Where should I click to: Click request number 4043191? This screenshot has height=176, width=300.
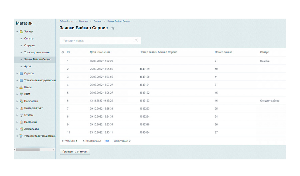coord(144,85)
